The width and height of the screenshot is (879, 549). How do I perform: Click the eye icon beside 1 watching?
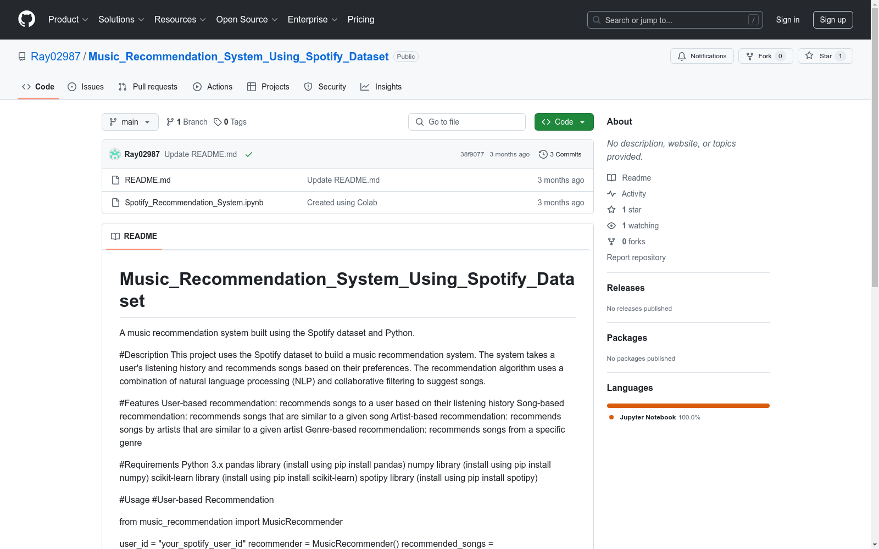point(611,226)
